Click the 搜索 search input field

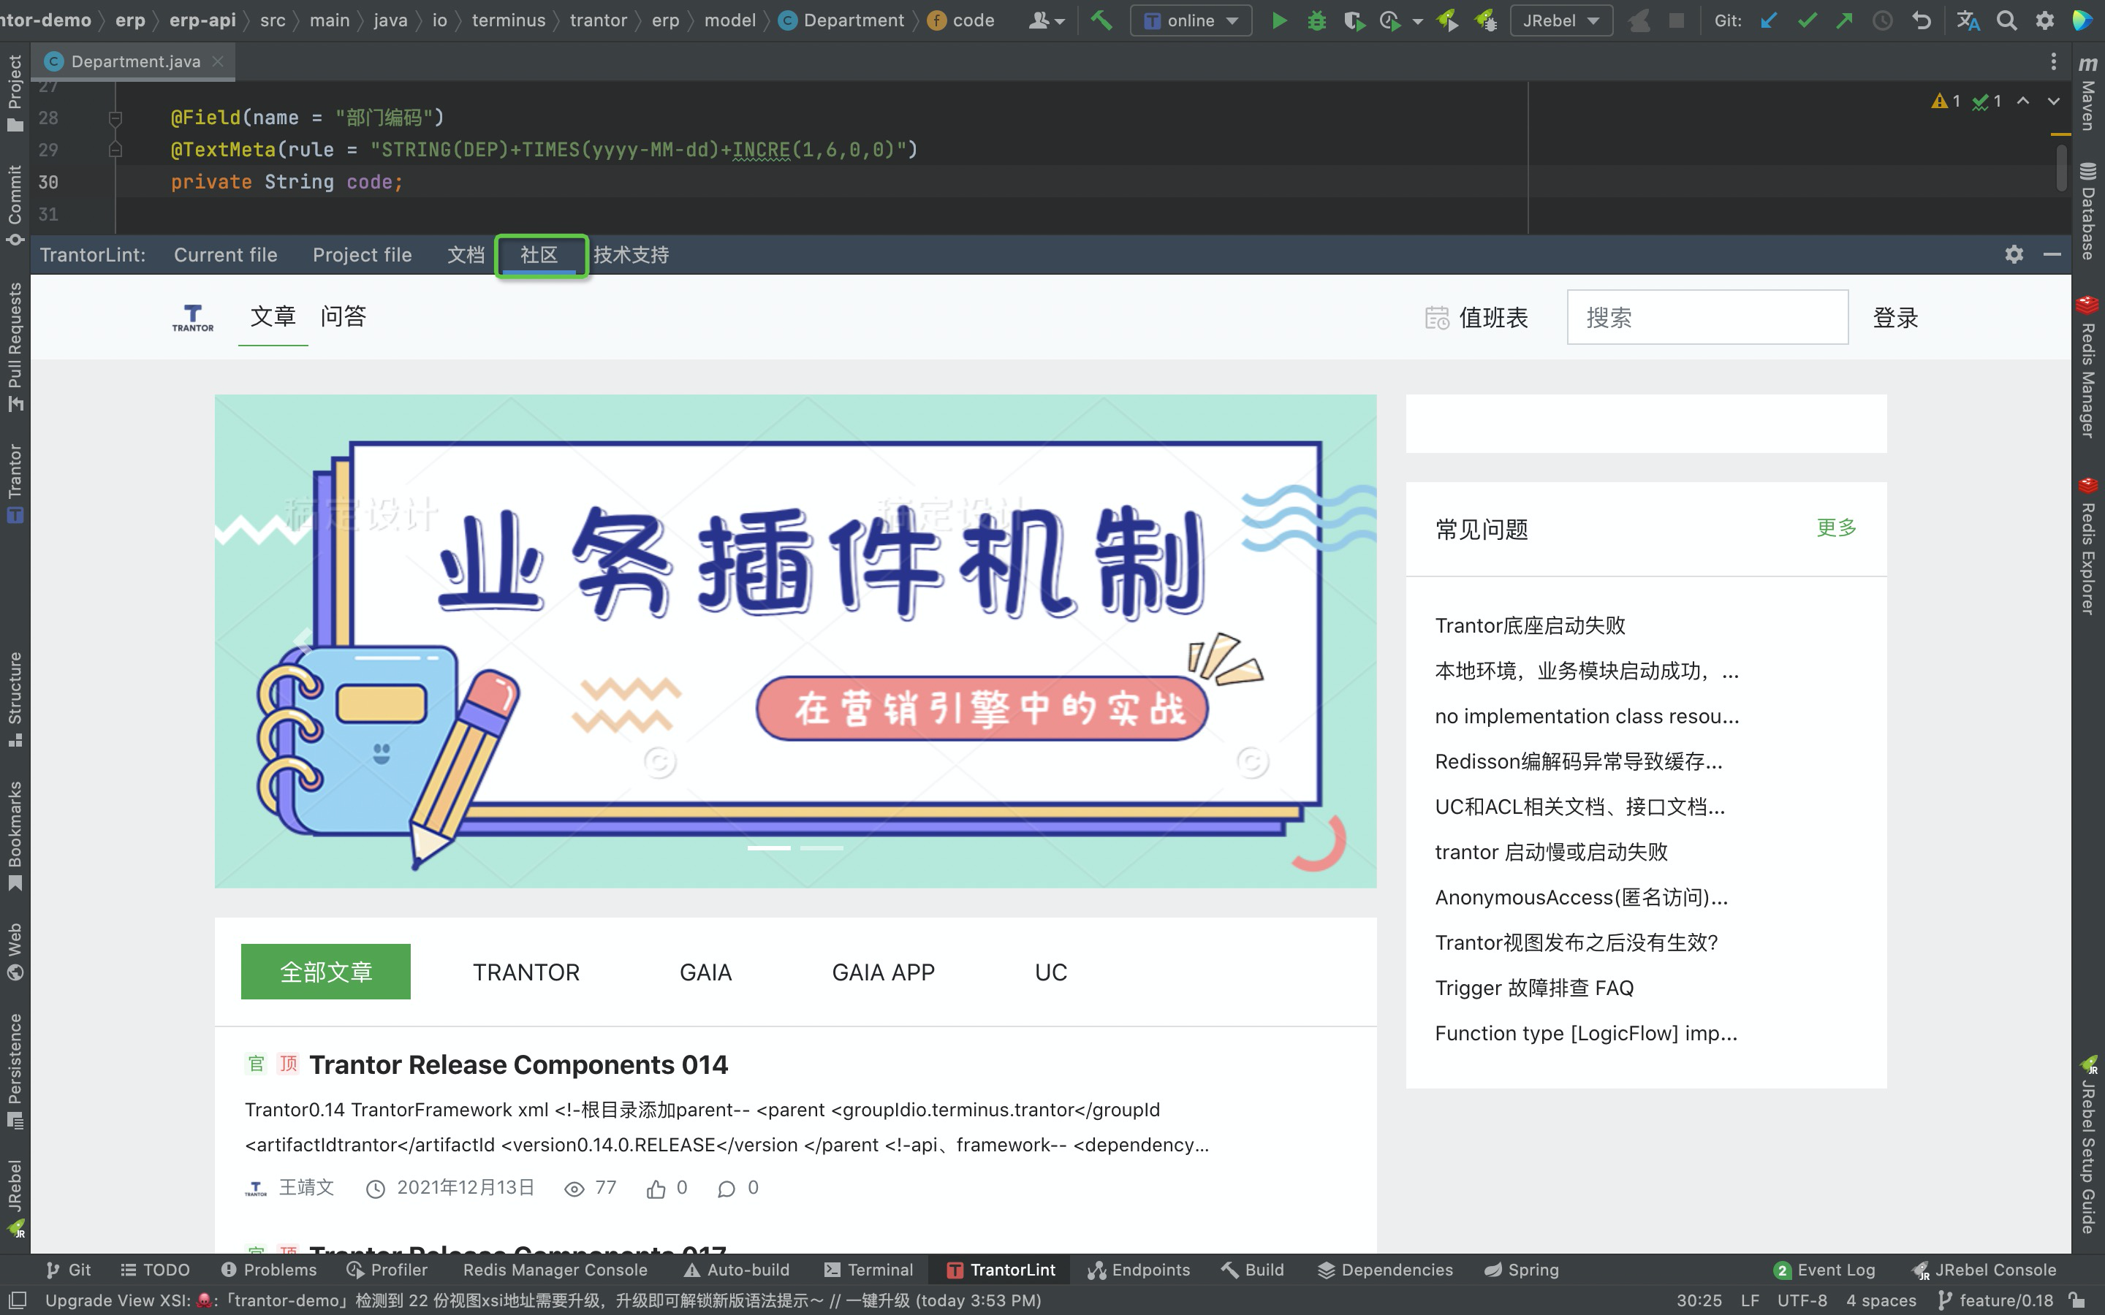coord(1707,318)
